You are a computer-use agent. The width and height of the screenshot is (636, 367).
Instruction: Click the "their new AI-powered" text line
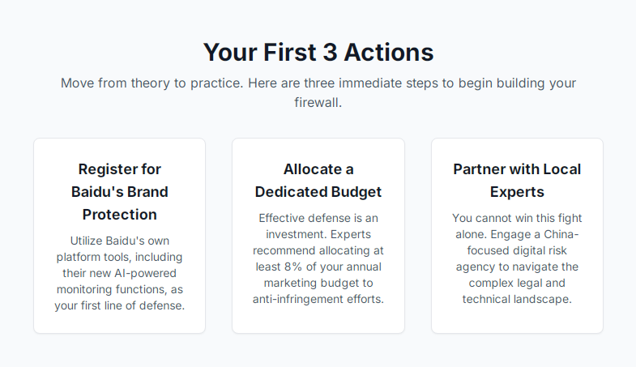coord(120,273)
